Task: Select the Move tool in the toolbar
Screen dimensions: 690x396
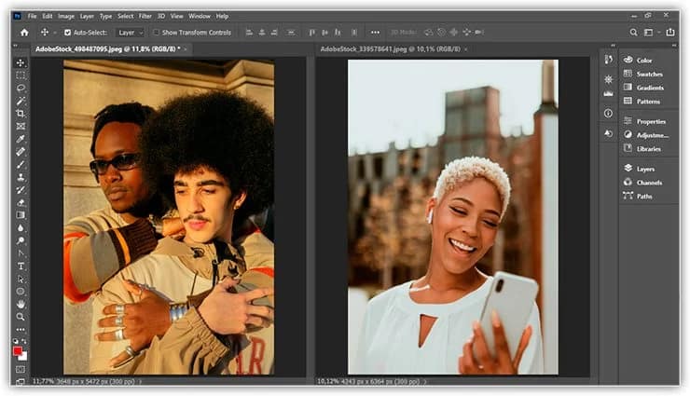Action: pyautogui.click(x=21, y=62)
